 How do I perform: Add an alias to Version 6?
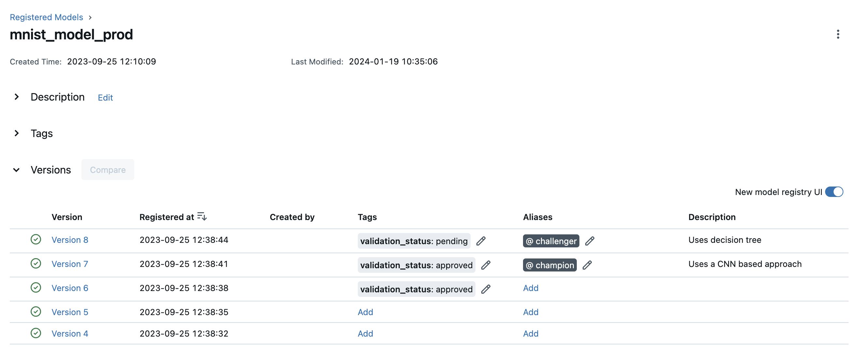coord(530,288)
